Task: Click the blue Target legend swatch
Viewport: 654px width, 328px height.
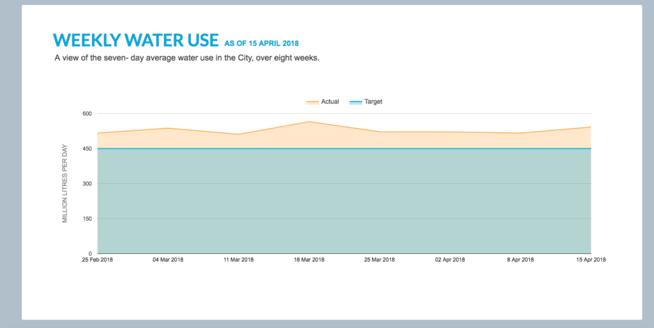Action: tap(355, 102)
